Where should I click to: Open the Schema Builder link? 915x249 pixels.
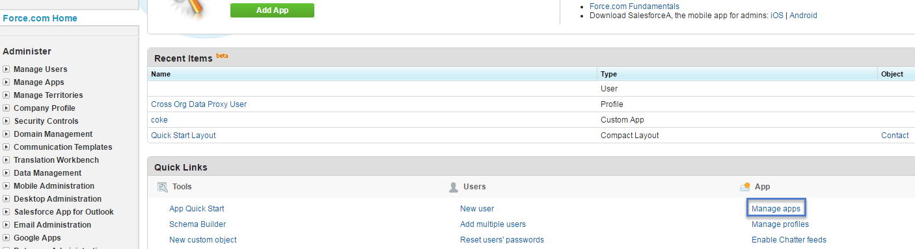197,224
